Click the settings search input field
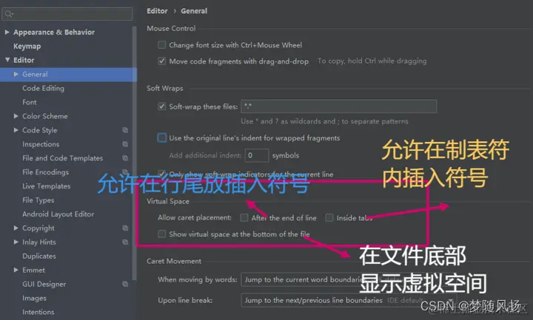 67,14
